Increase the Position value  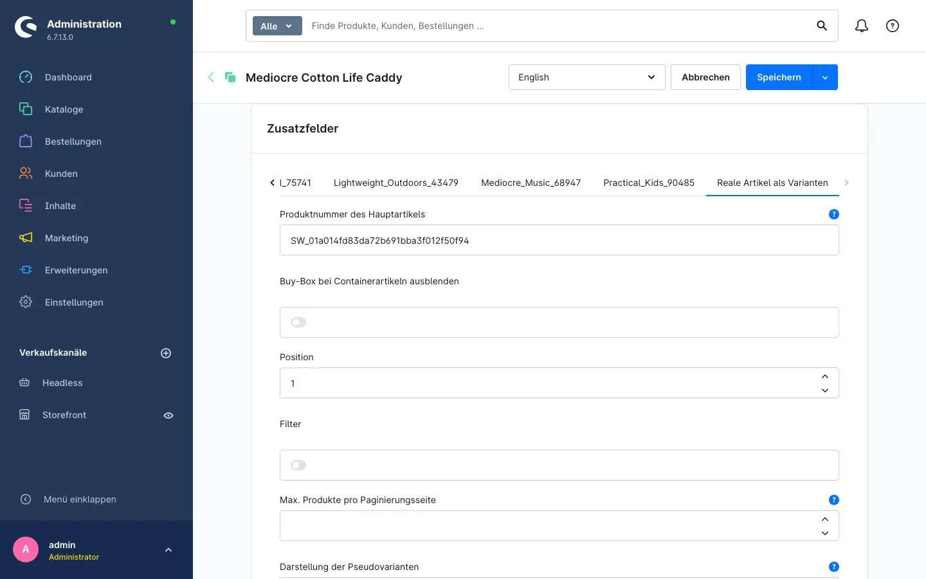pos(825,376)
